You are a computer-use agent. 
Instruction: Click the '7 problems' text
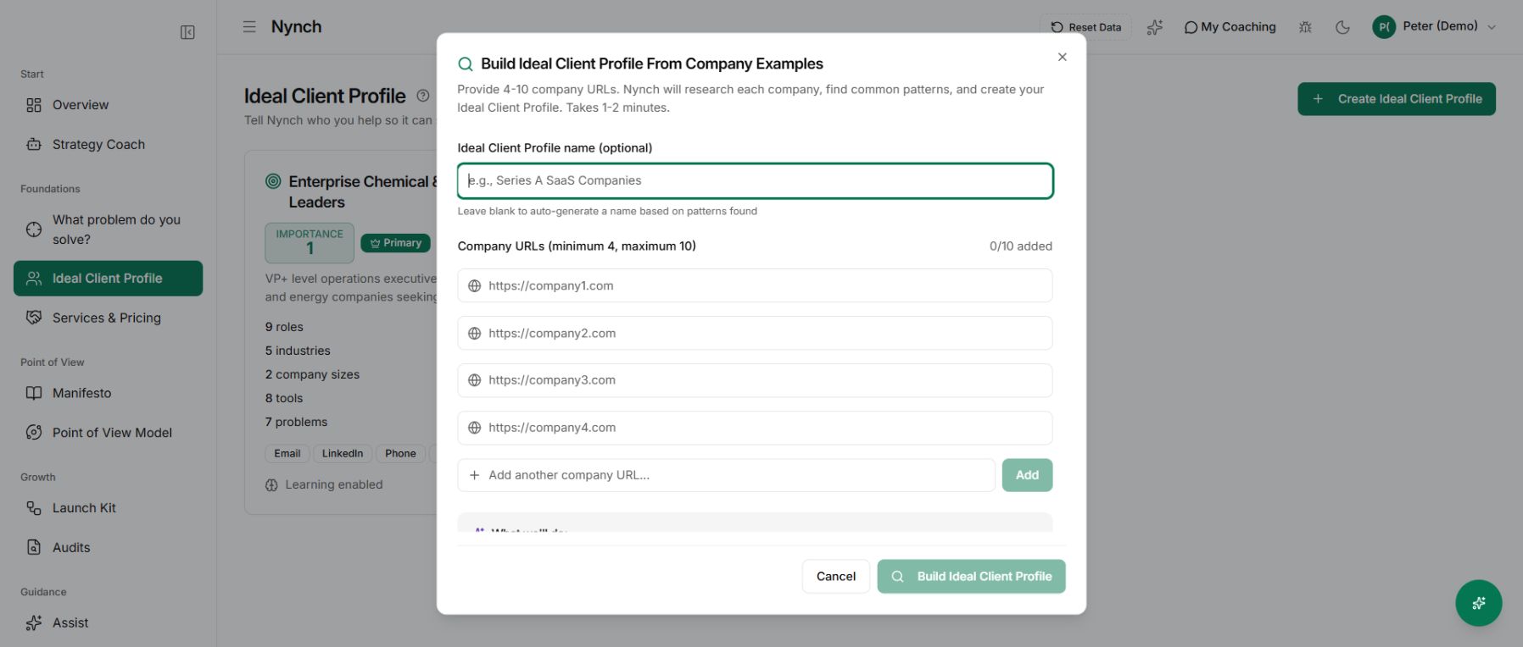296,422
